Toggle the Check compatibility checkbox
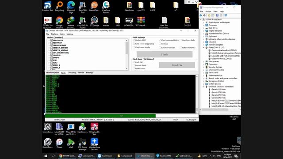This screenshot has width=283, height=159. (160, 40)
